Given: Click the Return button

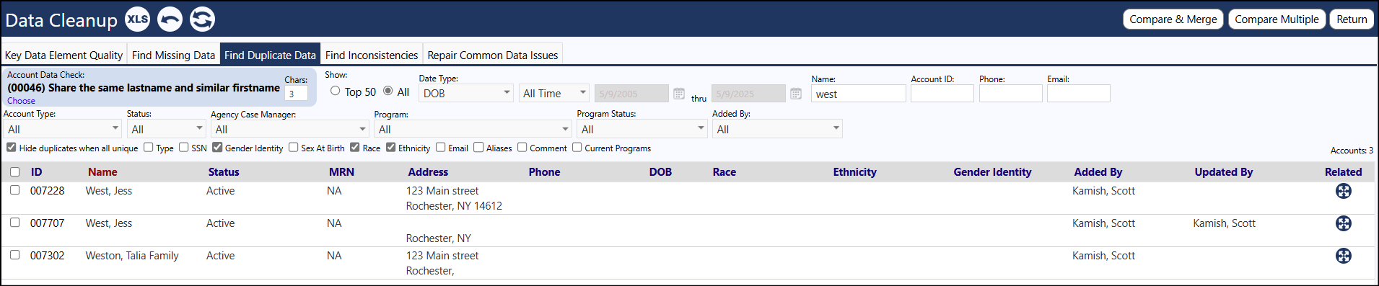Looking at the screenshot, I should pos(1352,19).
